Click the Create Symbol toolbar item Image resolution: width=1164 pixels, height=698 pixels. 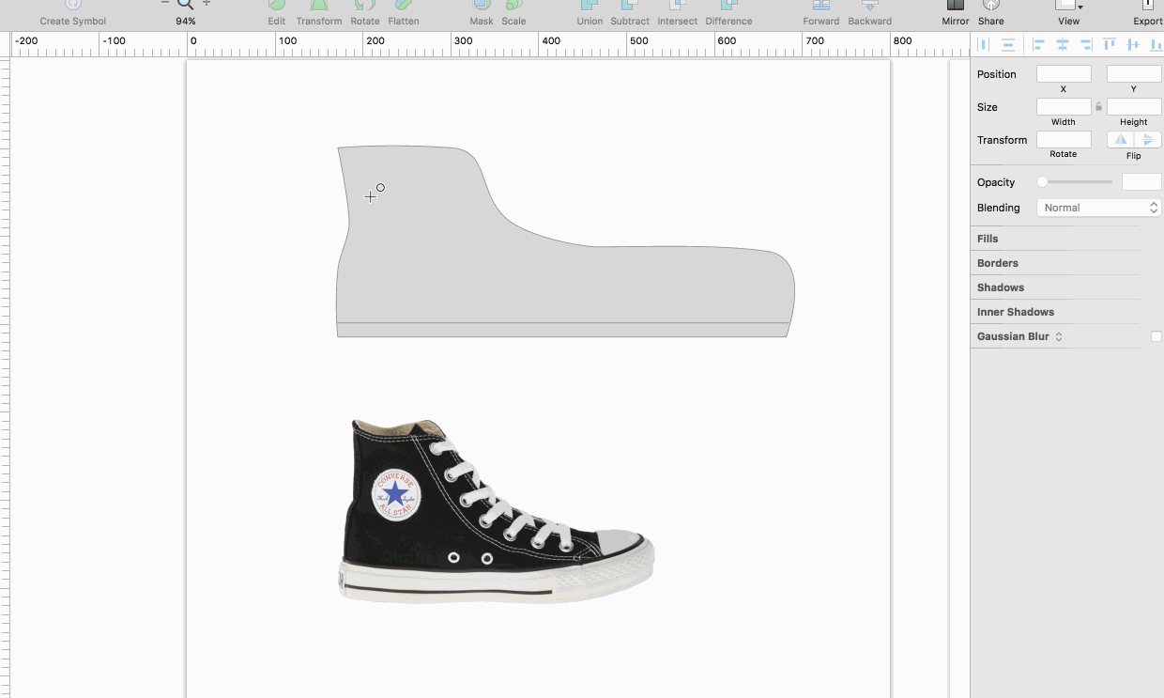click(73, 14)
